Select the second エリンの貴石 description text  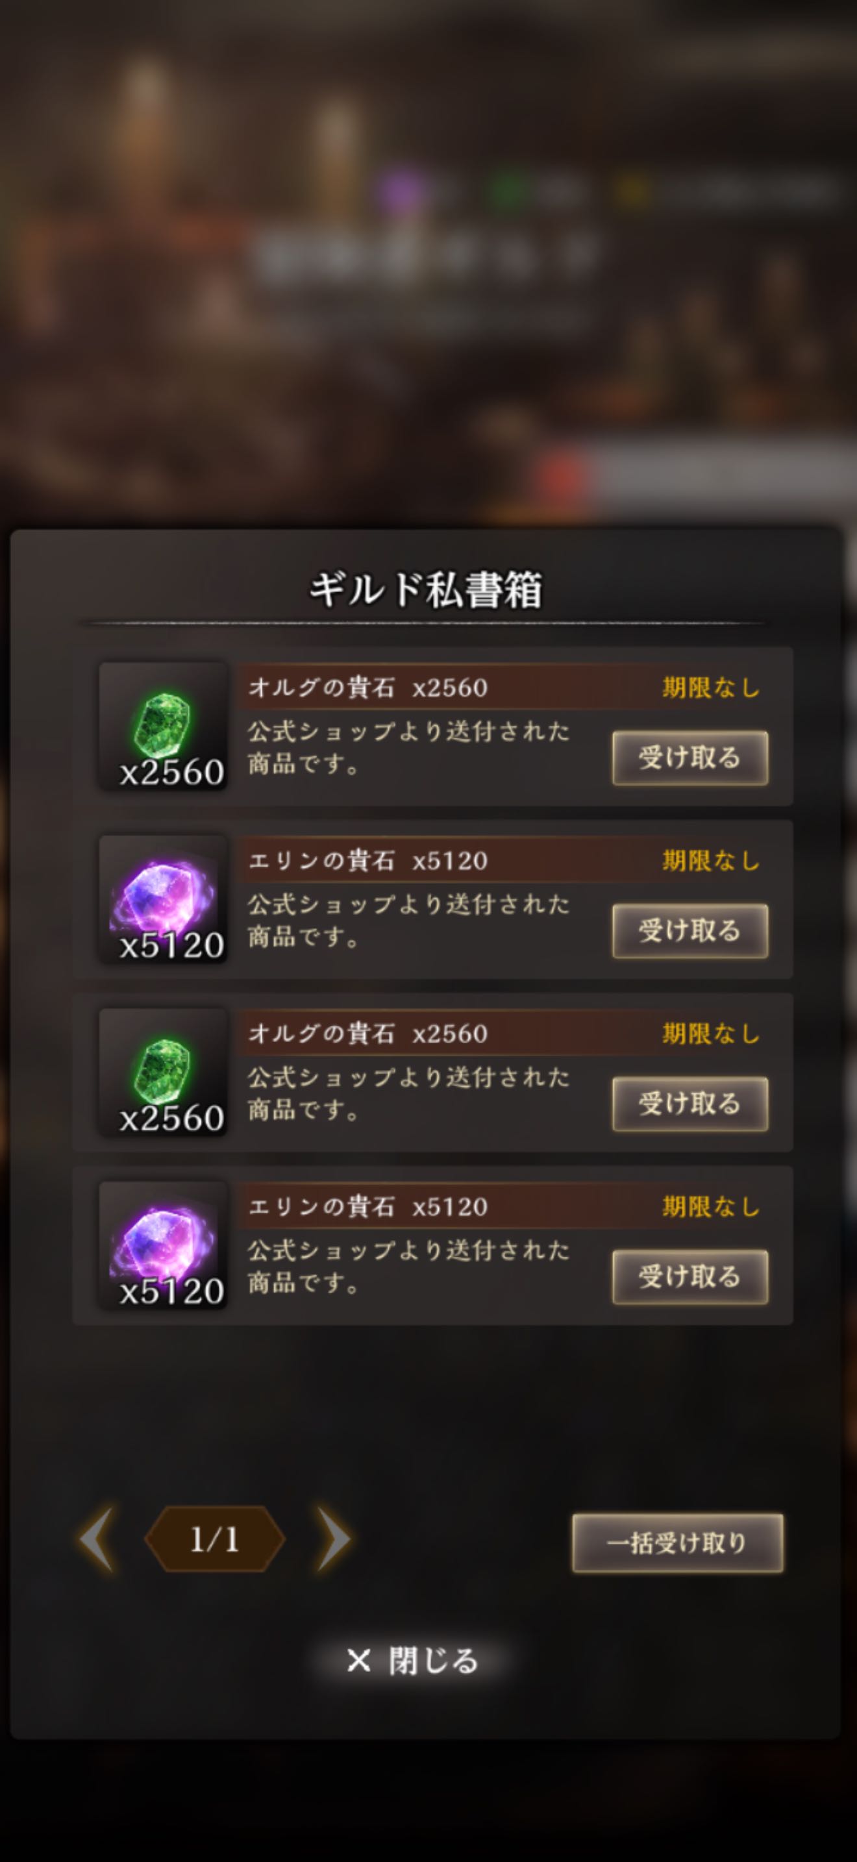(409, 1267)
